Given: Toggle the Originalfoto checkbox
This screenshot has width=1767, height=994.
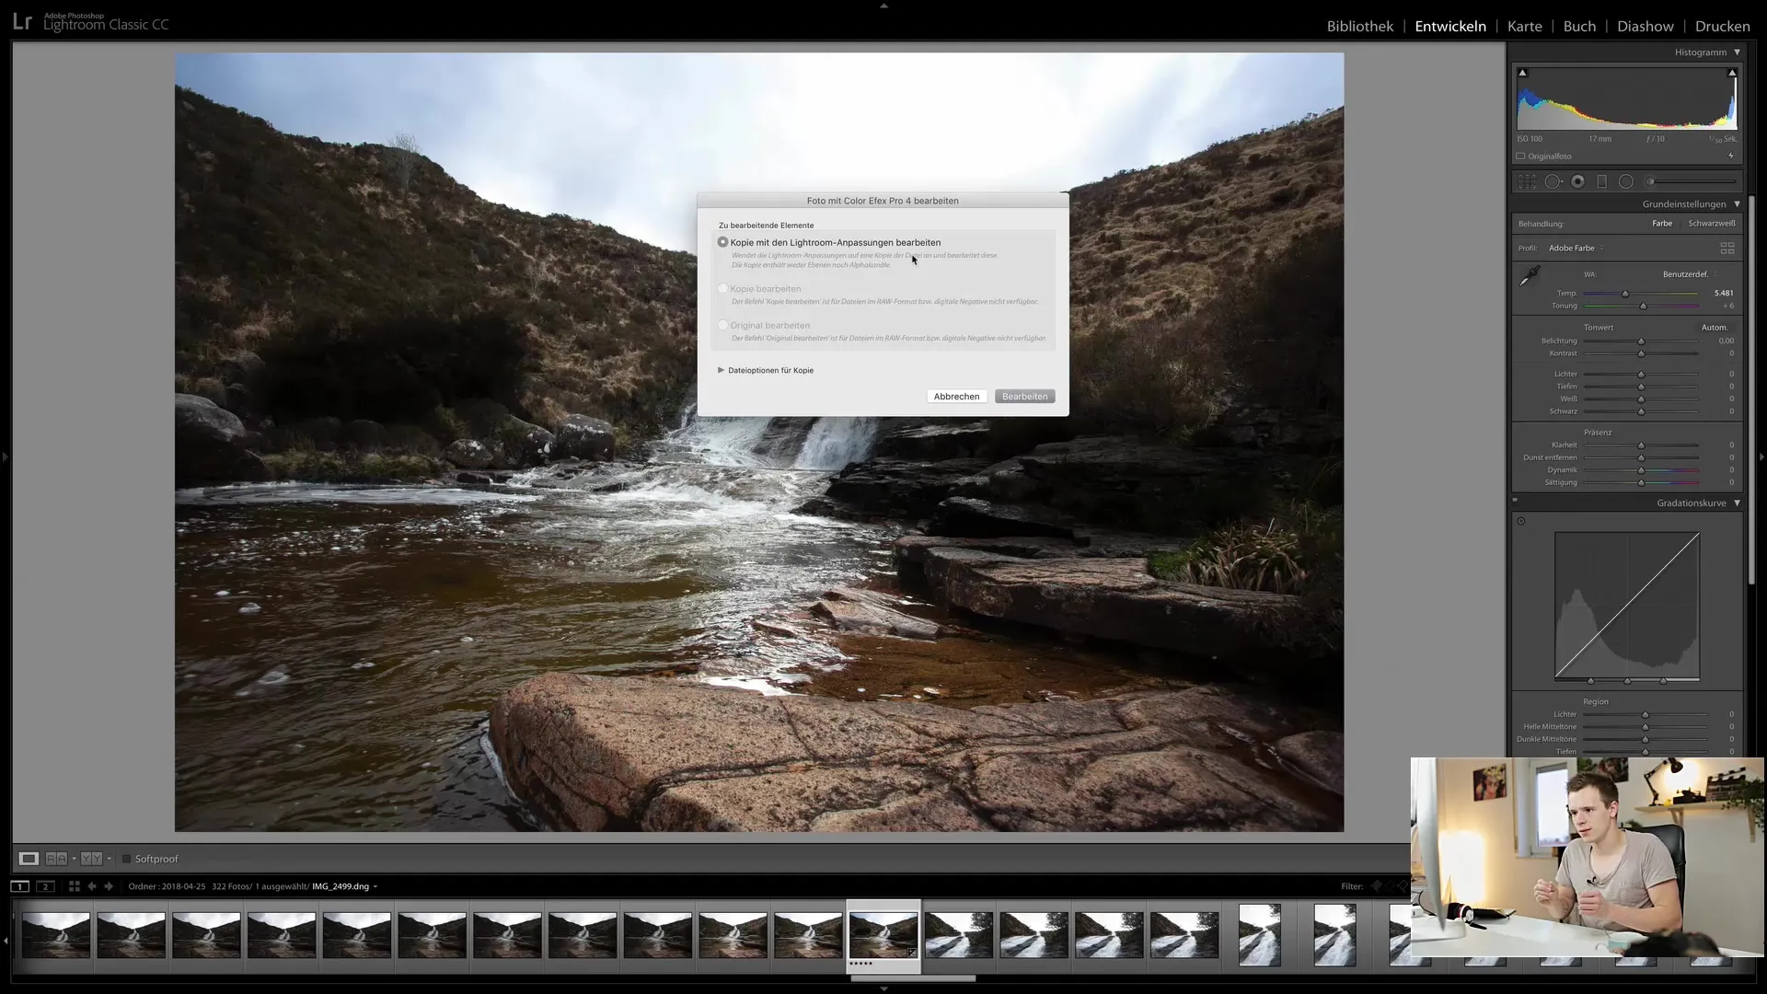Looking at the screenshot, I should click(x=1521, y=156).
